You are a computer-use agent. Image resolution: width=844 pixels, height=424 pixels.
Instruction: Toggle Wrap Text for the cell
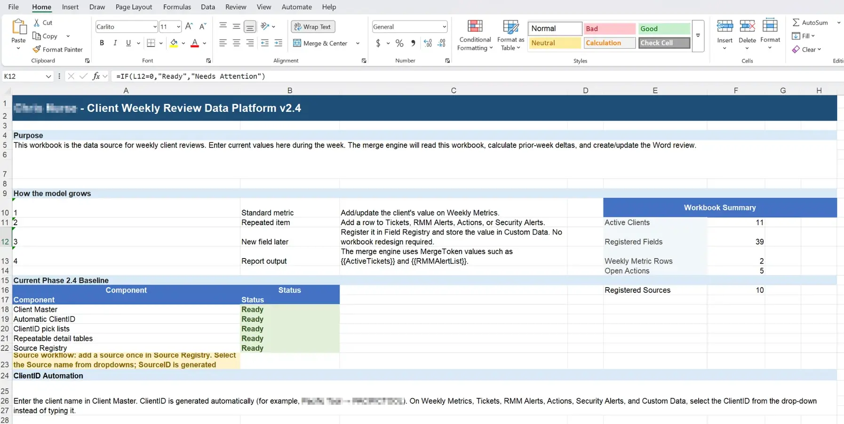coord(313,27)
